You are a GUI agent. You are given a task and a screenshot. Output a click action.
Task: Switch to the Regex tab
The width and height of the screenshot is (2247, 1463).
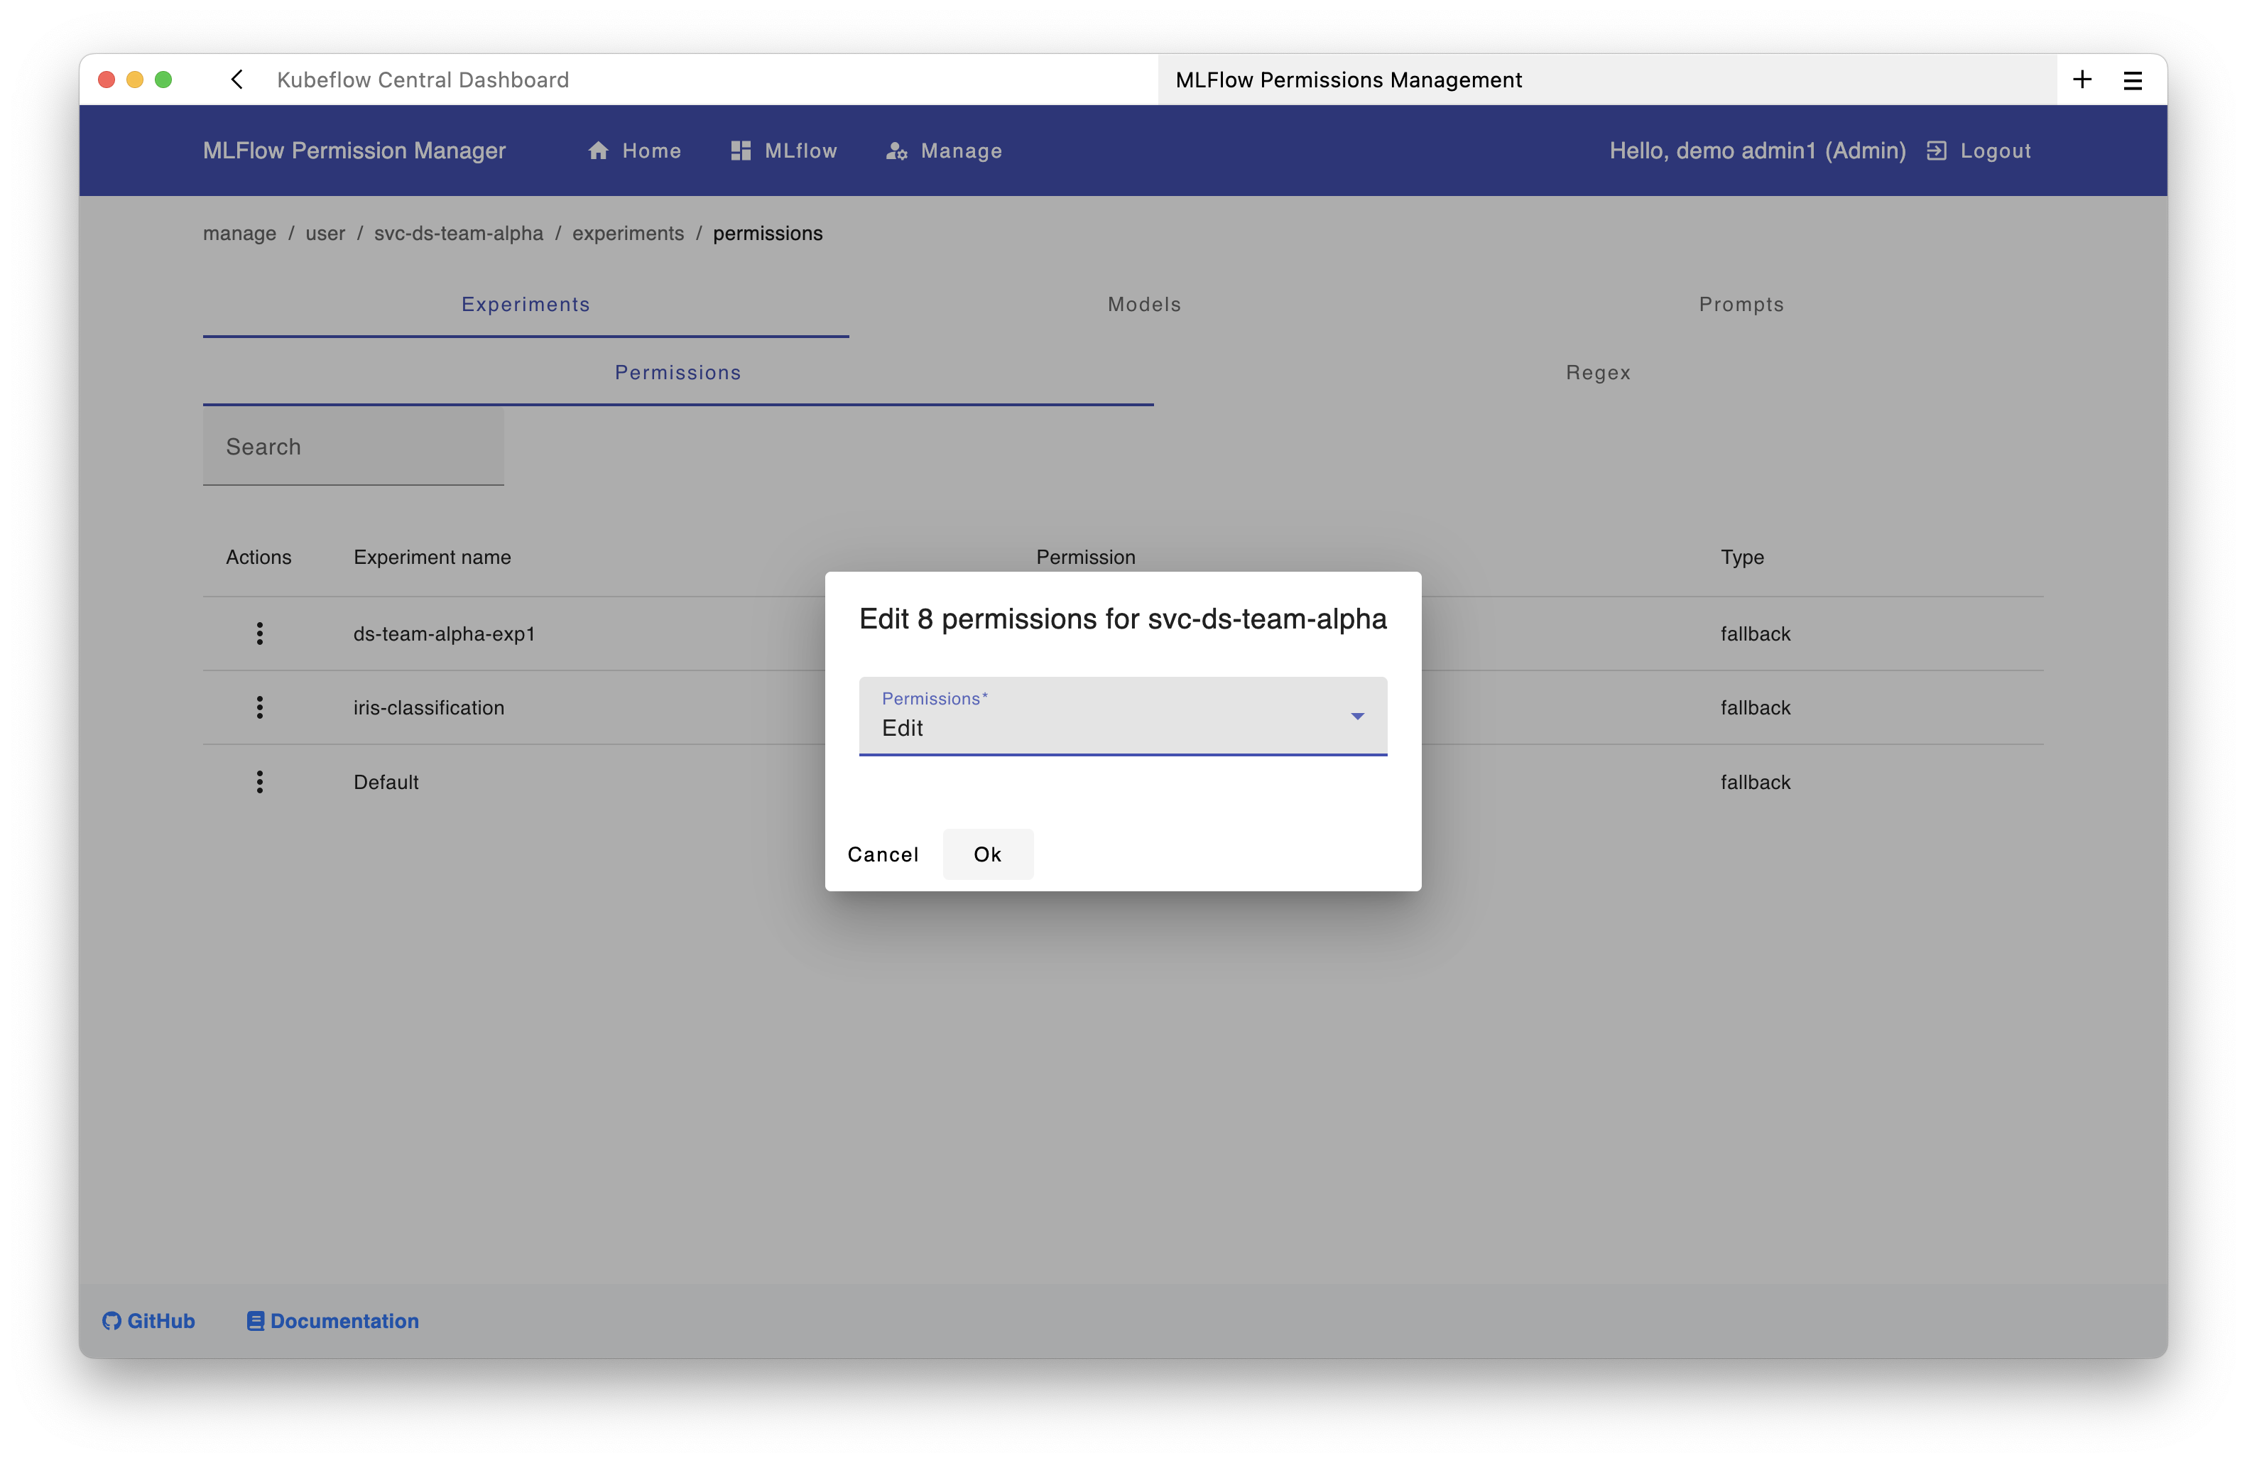coord(1596,372)
